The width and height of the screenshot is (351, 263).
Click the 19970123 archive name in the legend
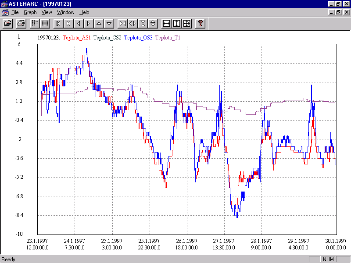point(49,38)
